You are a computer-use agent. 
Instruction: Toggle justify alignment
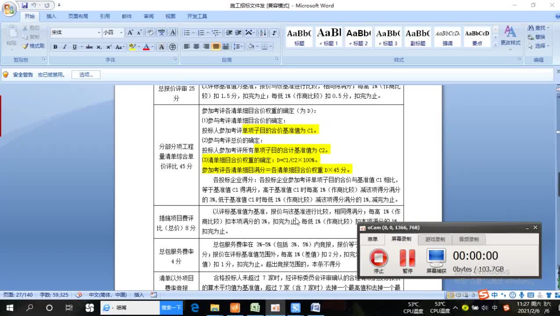pyautogui.click(x=216, y=47)
